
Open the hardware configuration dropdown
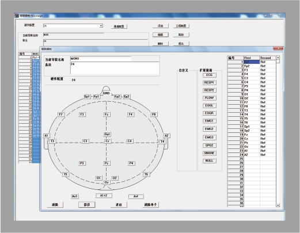[101, 26]
